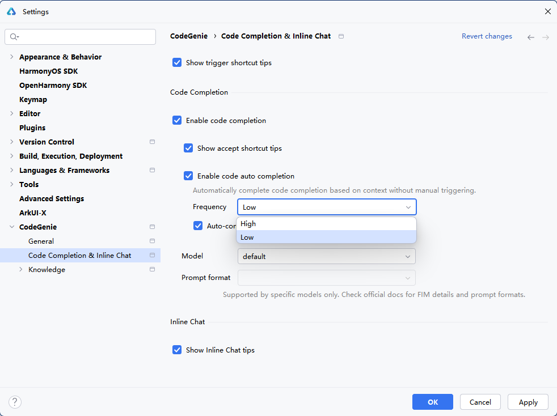Toggle Show Inline Chat tips checkbox
This screenshot has height=416, width=557.
177,350
